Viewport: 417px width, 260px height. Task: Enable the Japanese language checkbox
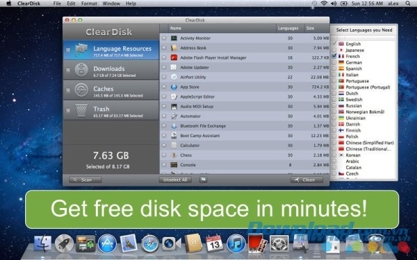(334, 50)
